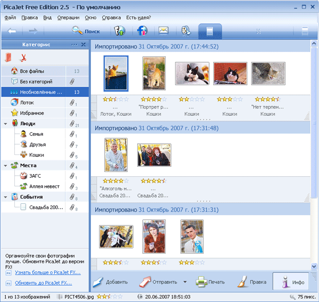Select Лоток category

(x=45, y=102)
